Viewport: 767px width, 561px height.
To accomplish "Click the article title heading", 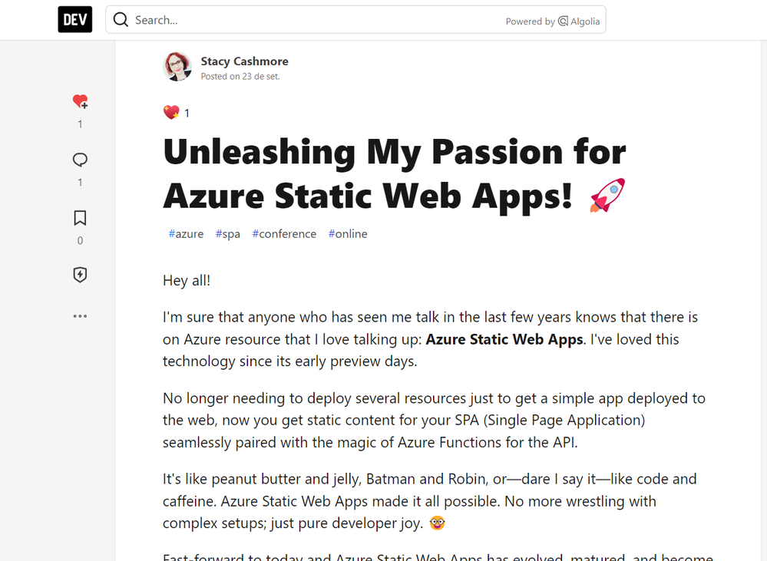I will 395,173.
